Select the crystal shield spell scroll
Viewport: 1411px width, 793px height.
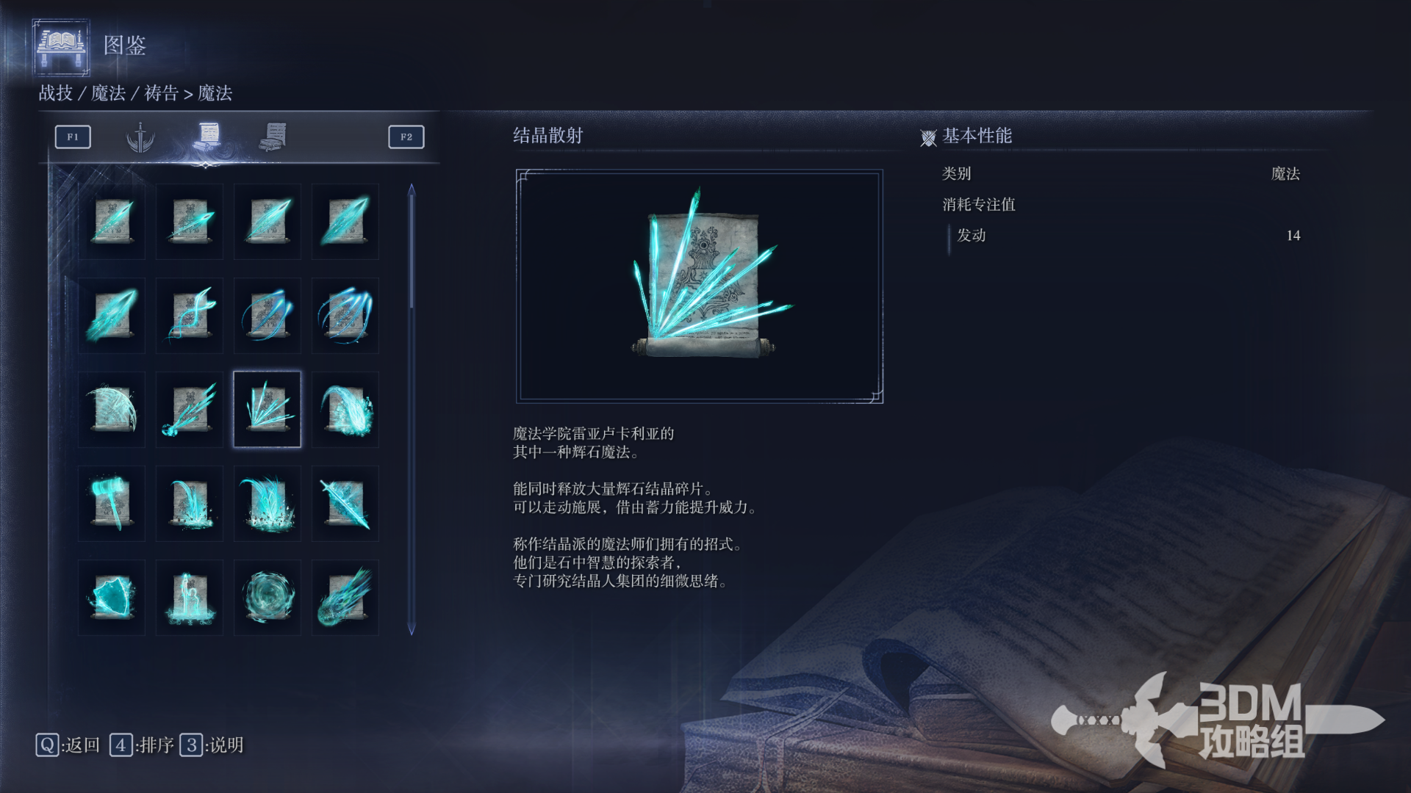112,597
